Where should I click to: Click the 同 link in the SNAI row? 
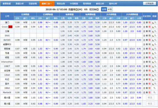149,36
